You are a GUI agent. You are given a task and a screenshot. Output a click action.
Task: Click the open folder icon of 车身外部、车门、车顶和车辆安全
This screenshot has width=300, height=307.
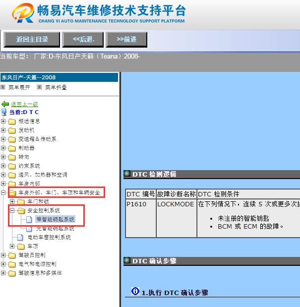[13, 193]
